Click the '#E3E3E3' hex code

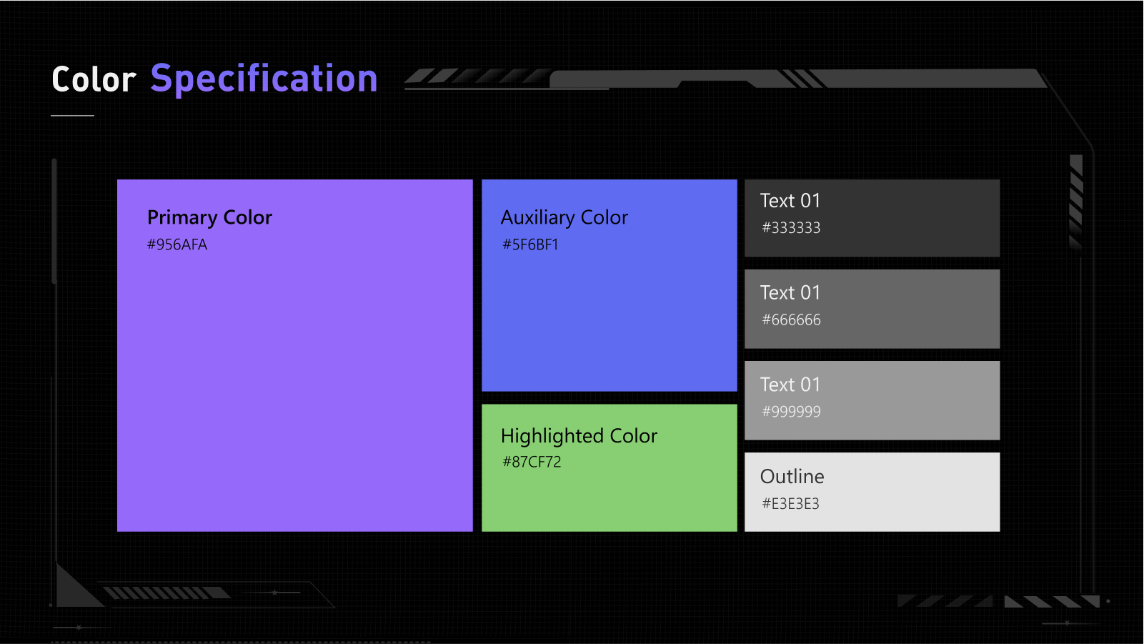tap(790, 504)
